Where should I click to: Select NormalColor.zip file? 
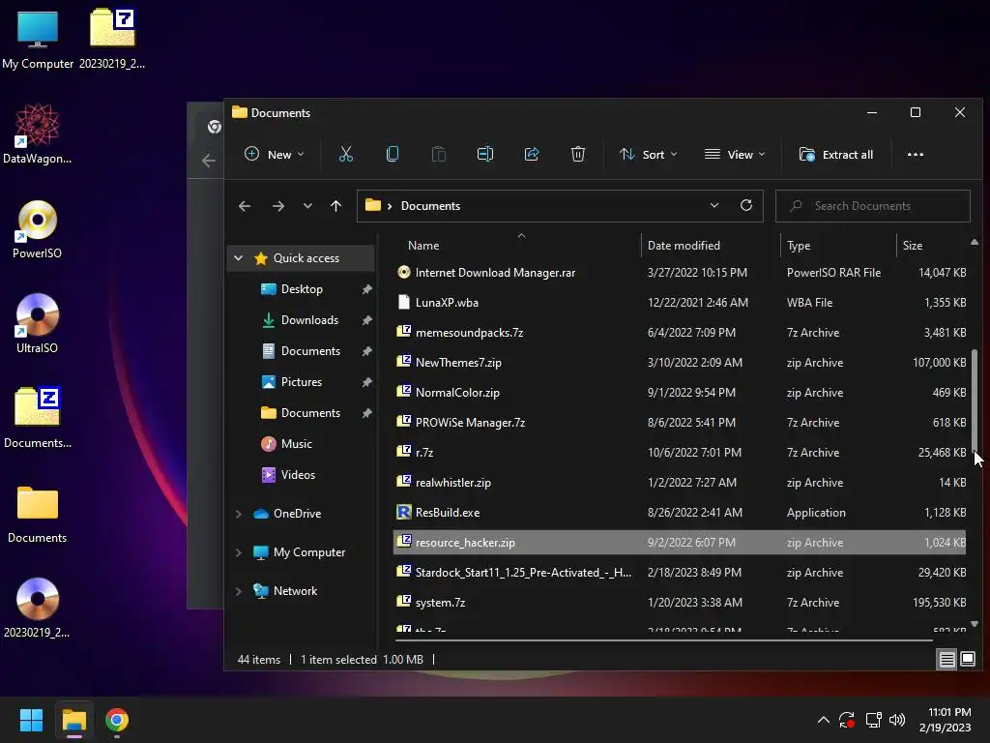click(x=680, y=393)
